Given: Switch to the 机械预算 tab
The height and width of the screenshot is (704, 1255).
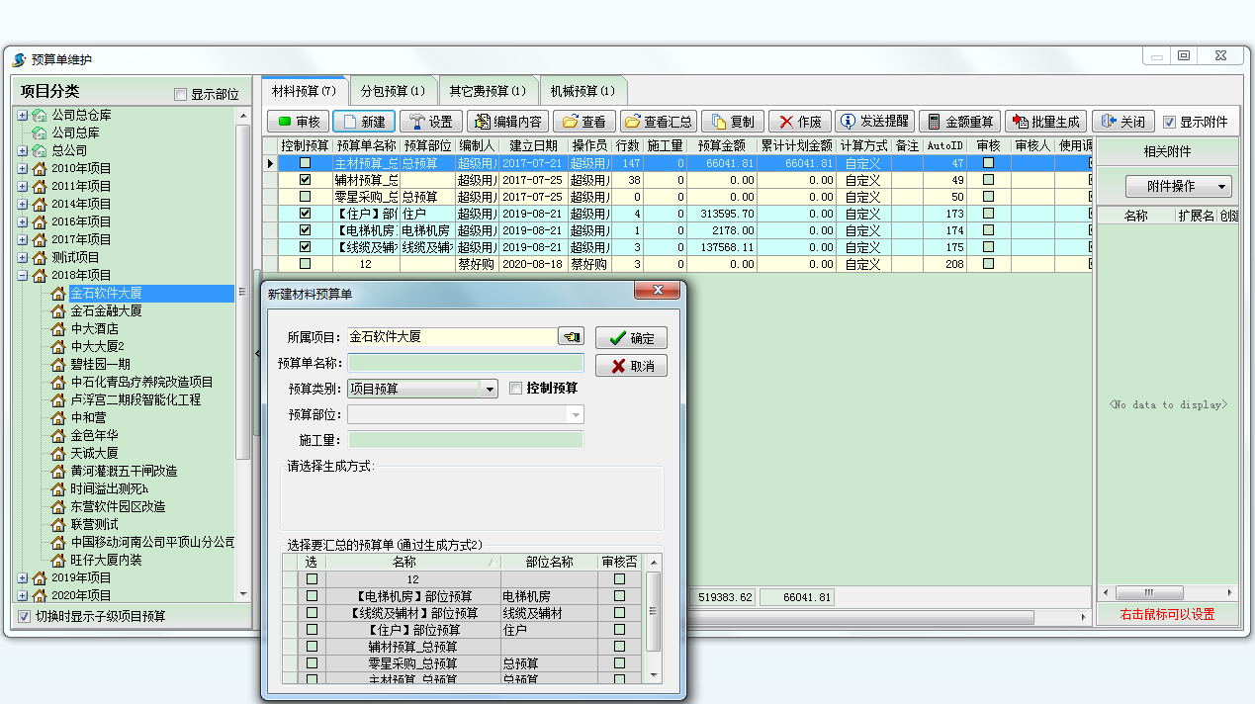Looking at the screenshot, I should (582, 91).
